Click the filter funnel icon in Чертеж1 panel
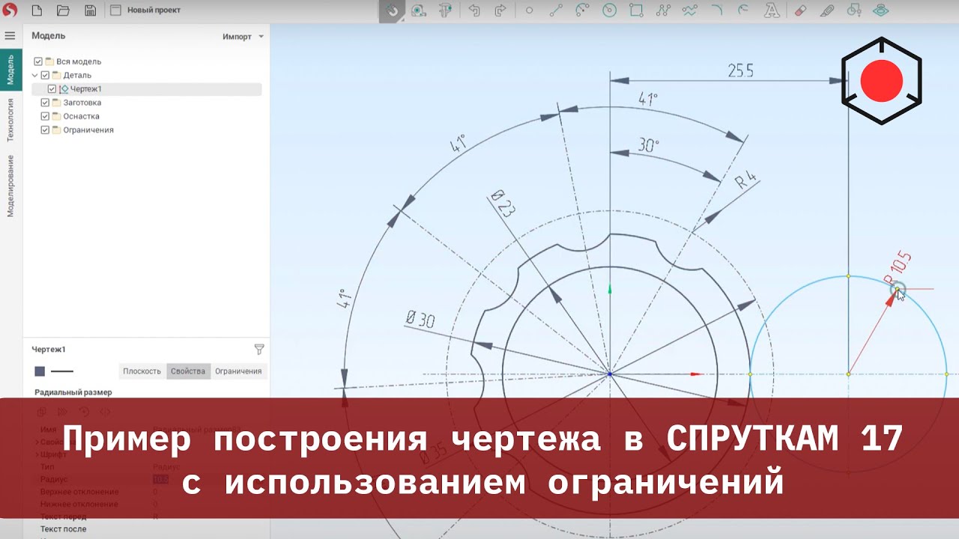The width and height of the screenshot is (959, 539). (x=259, y=349)
